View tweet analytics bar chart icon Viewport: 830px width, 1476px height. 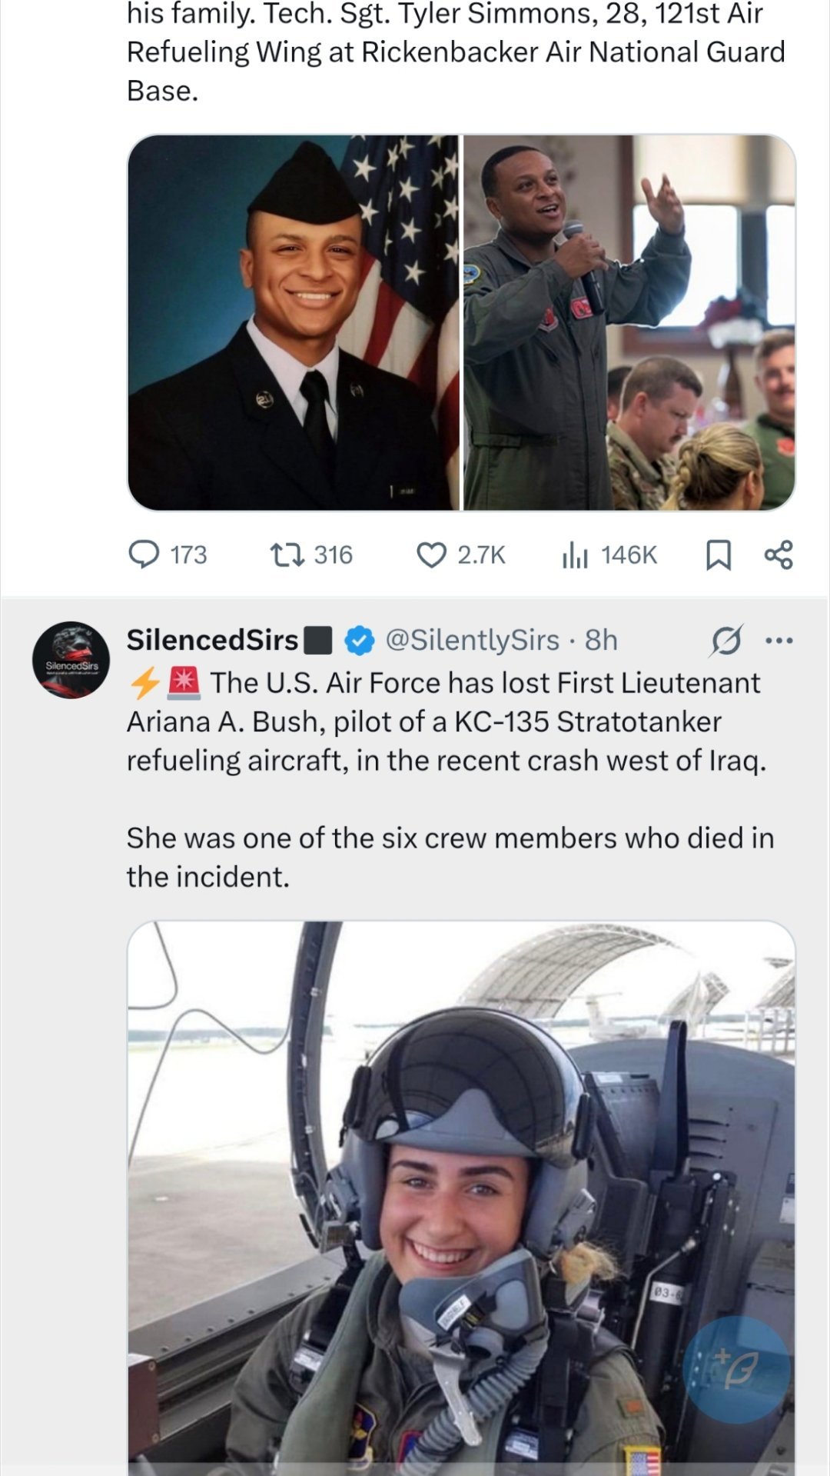575,555
